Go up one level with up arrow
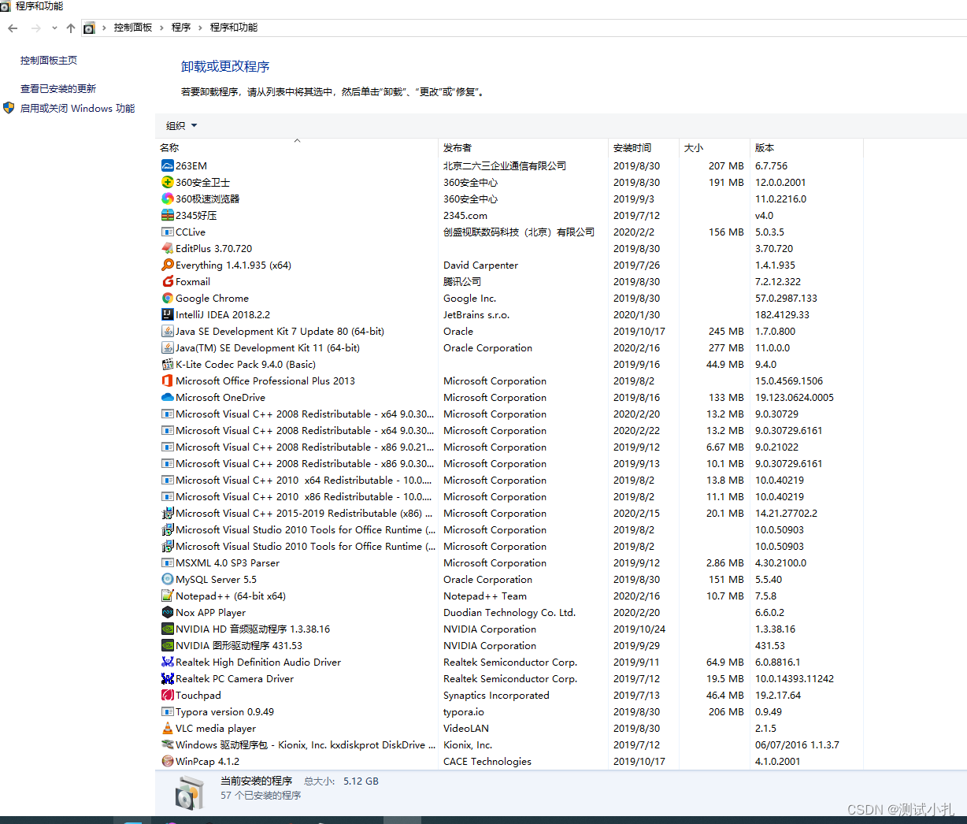The image size is (967, 824). [71, 28]
